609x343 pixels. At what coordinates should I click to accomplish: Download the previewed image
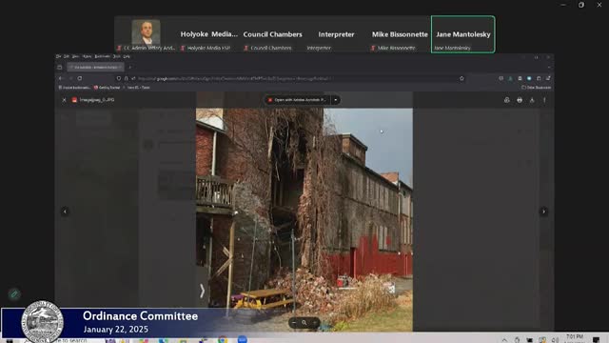(532, 100)
